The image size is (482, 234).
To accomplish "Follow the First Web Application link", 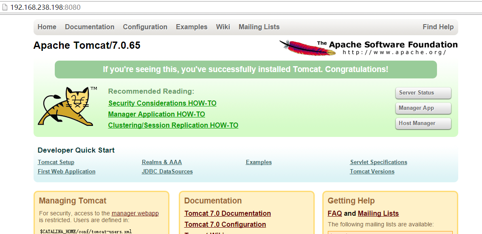I will pyautogui.click(x=66, y=171).
